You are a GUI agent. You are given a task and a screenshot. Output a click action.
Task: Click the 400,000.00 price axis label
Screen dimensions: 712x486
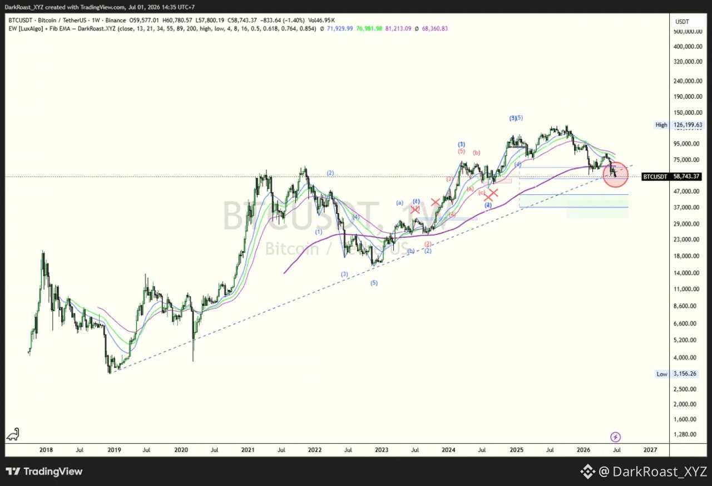point(686,47)
